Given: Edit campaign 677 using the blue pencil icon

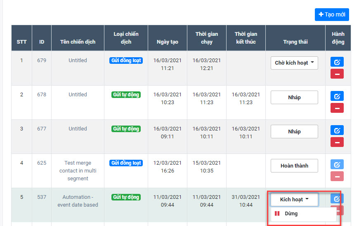Looking at the screenshot, I should 337,131.
